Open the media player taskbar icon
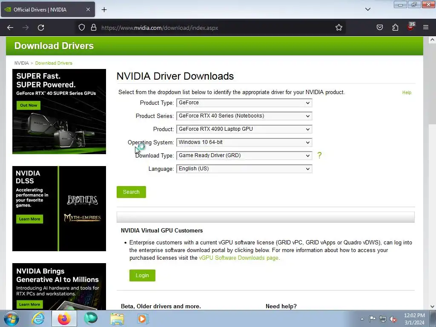The image size is (436, 327). [x=143, y=318]
